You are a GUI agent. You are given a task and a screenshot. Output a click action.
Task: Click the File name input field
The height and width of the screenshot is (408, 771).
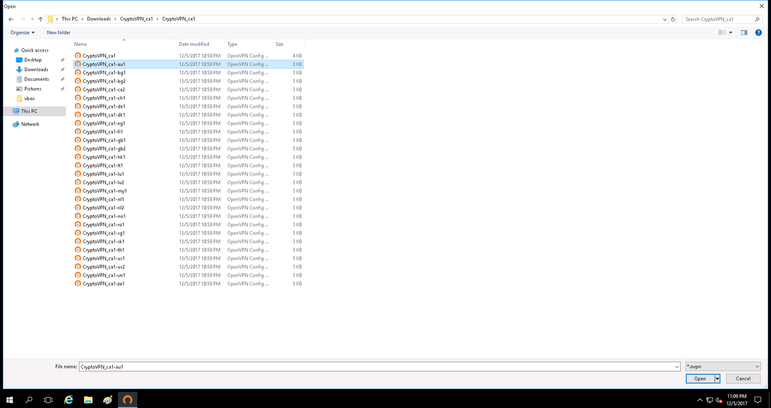click(379, 366)
